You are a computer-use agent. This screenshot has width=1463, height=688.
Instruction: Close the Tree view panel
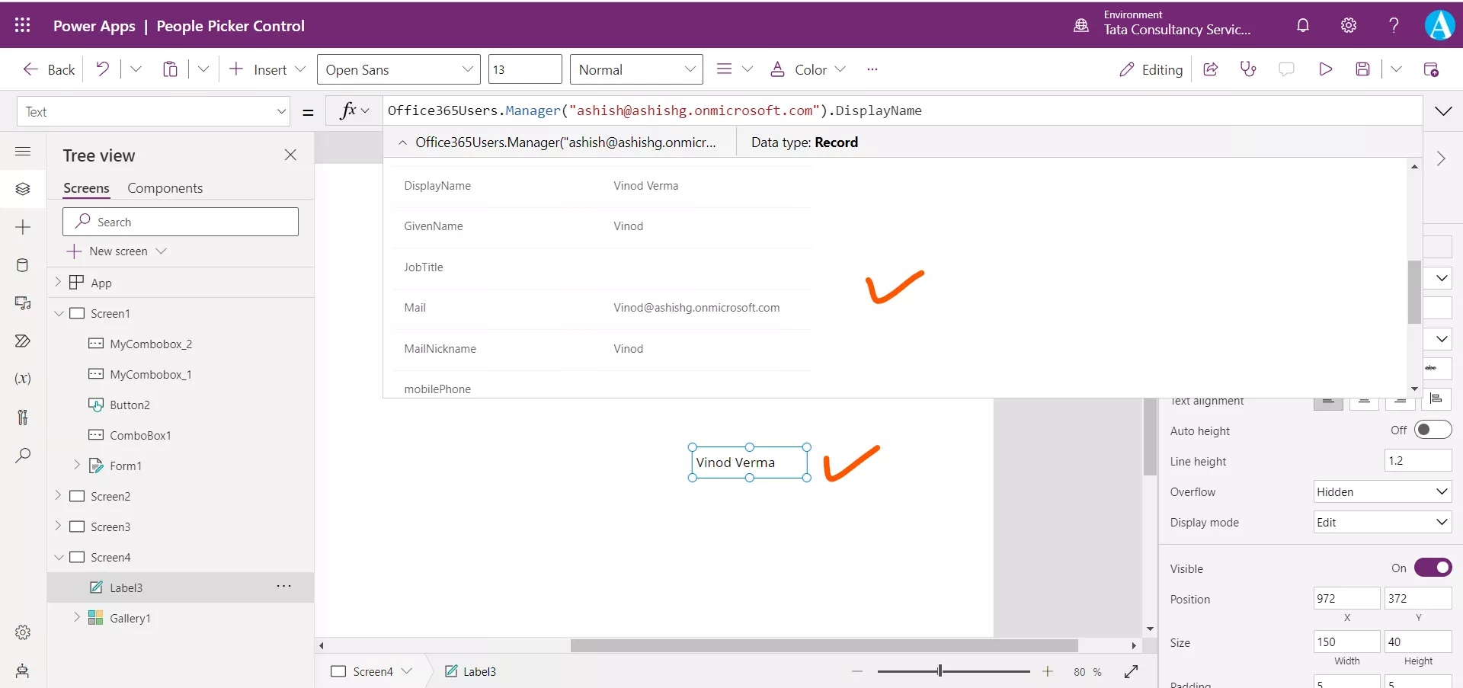(x=290, y=155)
